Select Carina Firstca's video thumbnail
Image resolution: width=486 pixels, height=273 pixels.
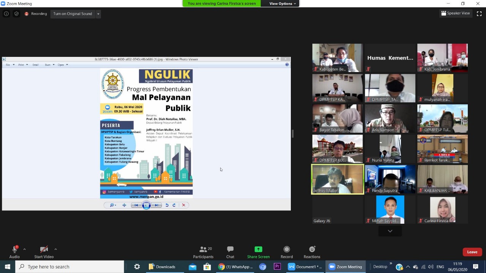point(442,209)
